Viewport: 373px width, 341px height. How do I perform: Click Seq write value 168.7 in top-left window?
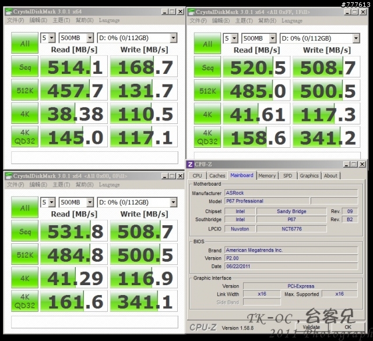(144, 66)
